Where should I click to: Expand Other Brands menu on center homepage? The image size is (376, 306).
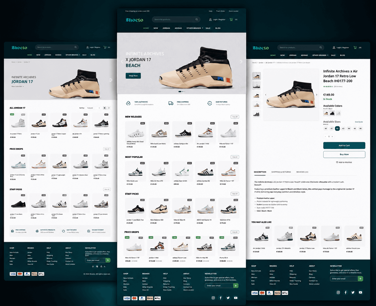(195, 28)
